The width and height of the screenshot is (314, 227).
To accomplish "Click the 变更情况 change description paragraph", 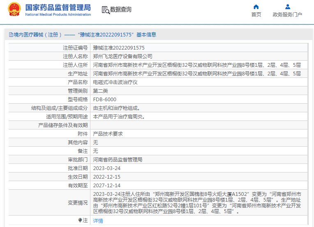I will (197, 202).
